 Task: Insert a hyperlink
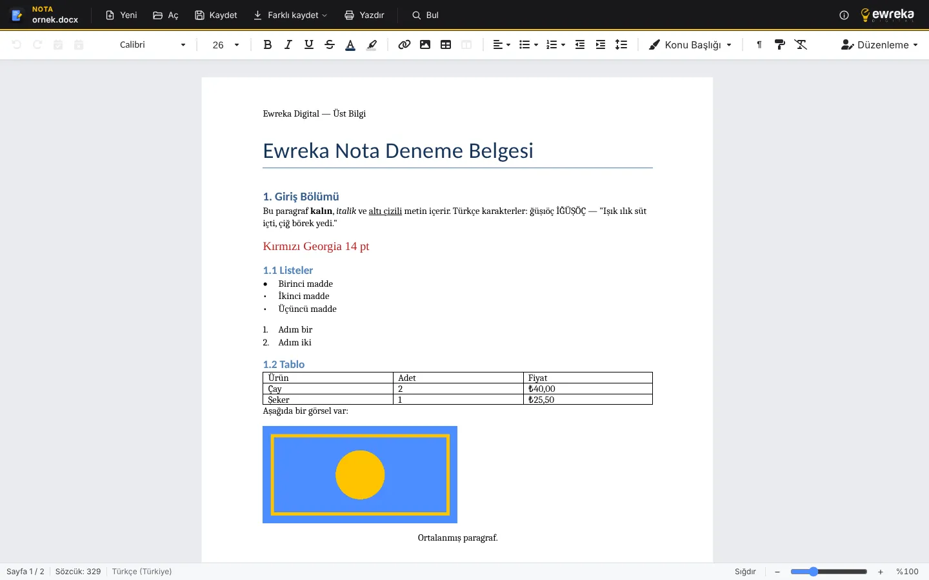click(x=405, y=44)
